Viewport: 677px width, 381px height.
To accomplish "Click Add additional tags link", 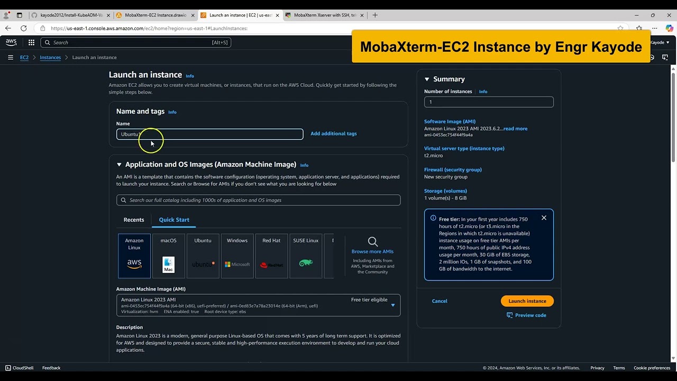I will click(x=334, y=133).
